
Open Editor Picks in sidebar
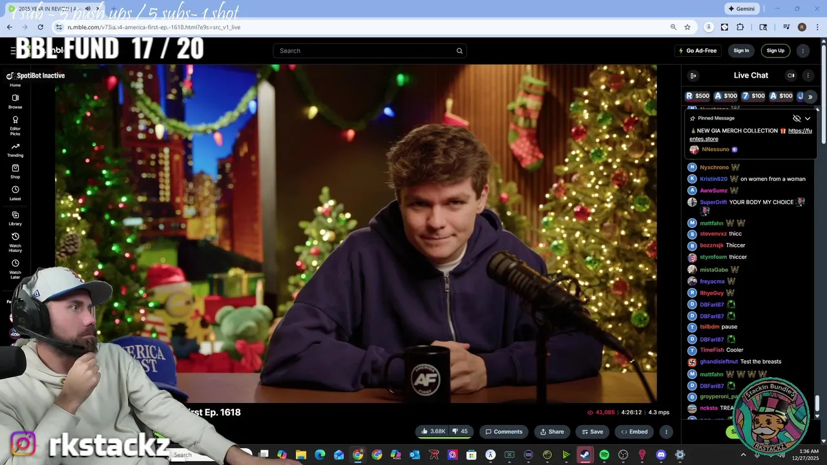15,124
